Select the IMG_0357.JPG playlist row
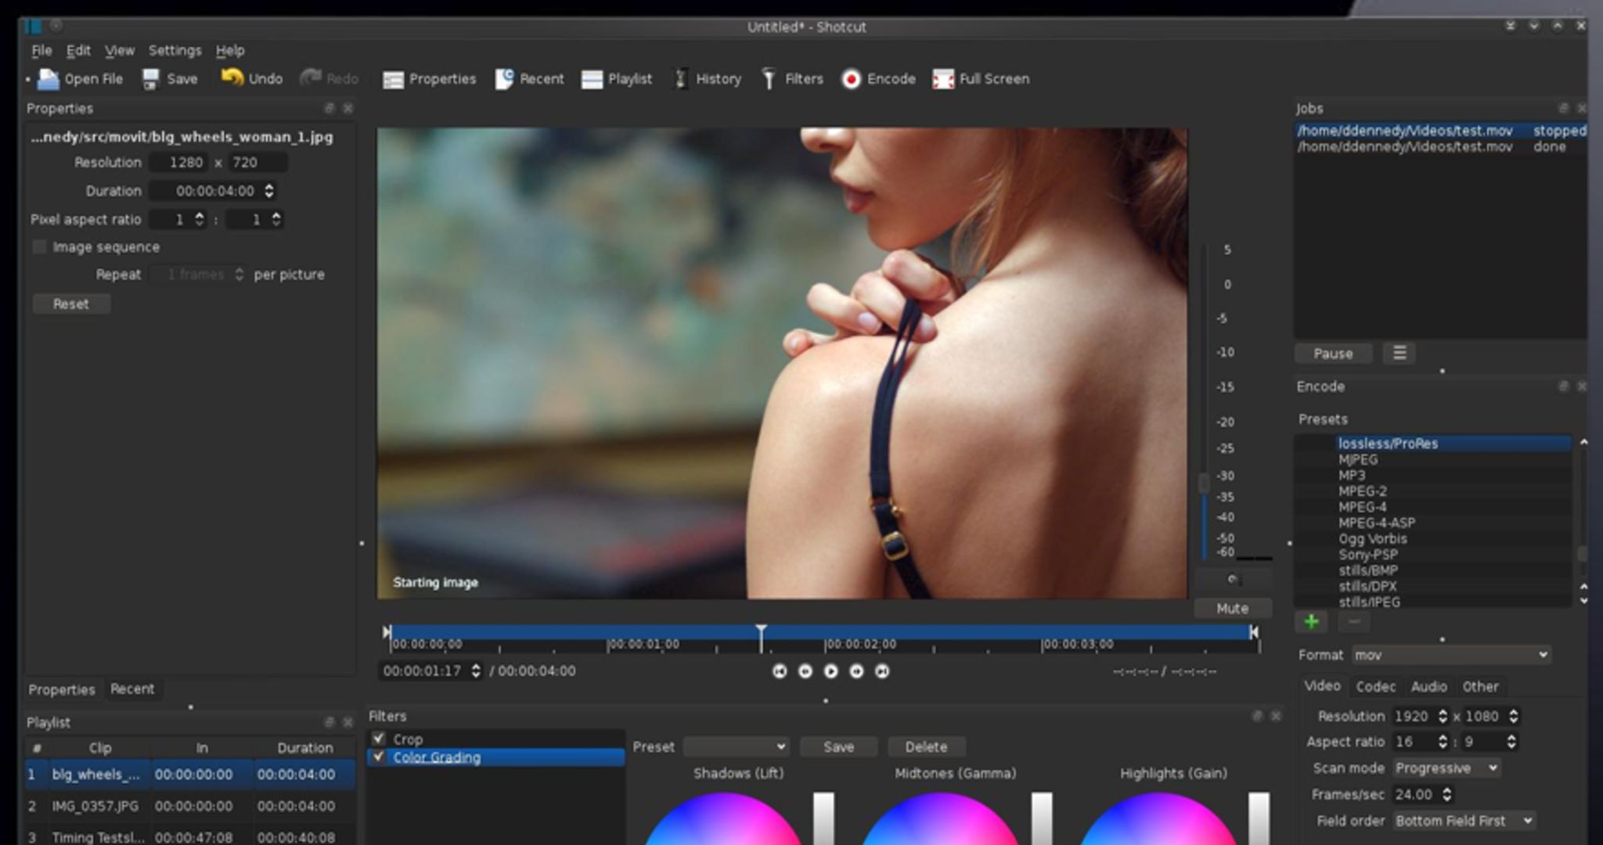Viewport: 1603px width, 845px height. coord(189,806)
